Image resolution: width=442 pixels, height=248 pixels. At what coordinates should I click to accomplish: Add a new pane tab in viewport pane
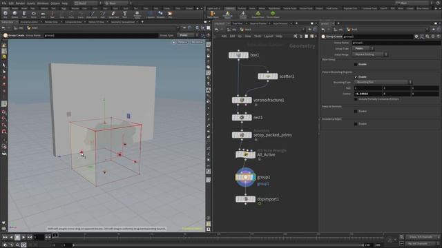(x=142, y=22)
